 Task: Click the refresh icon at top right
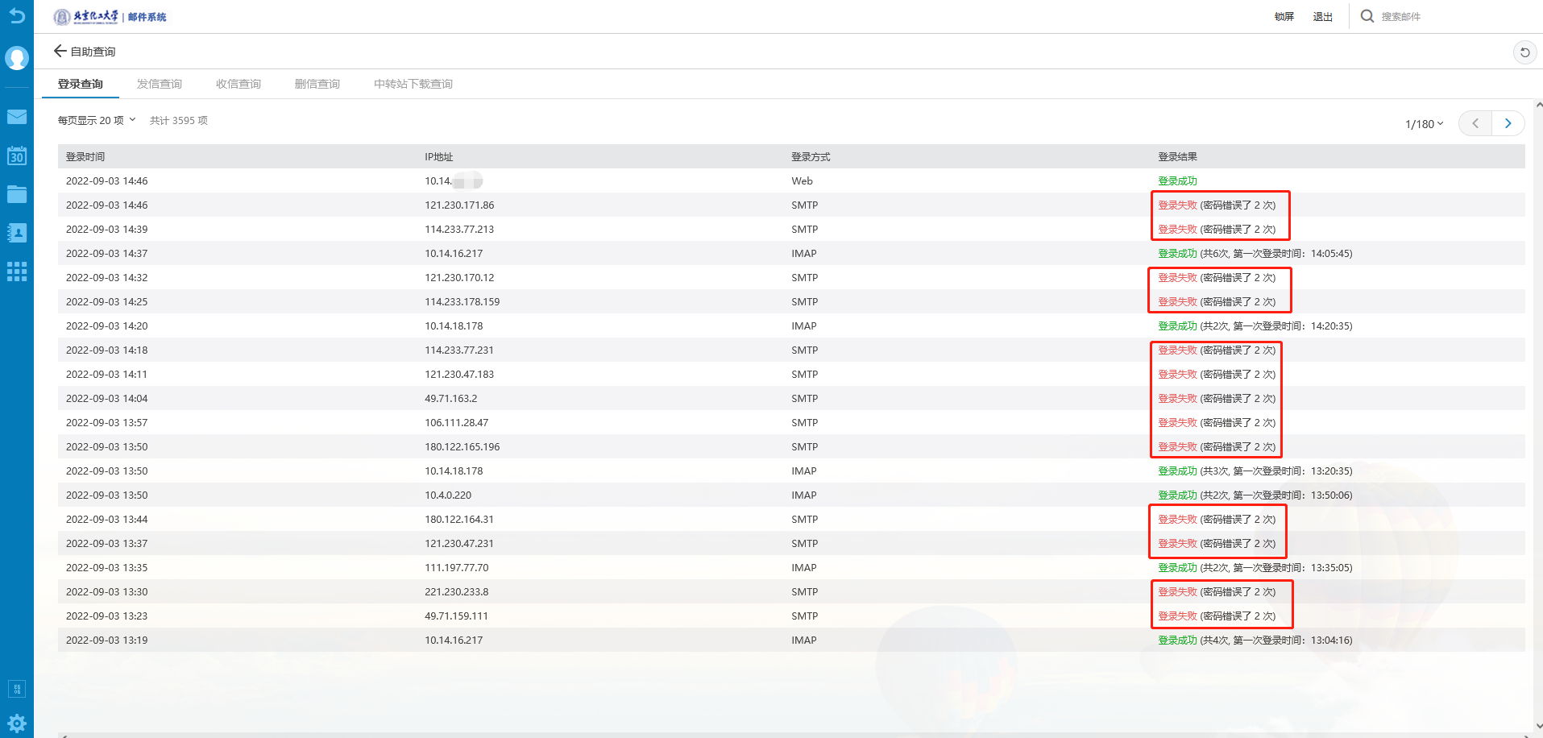point(1524,52)
